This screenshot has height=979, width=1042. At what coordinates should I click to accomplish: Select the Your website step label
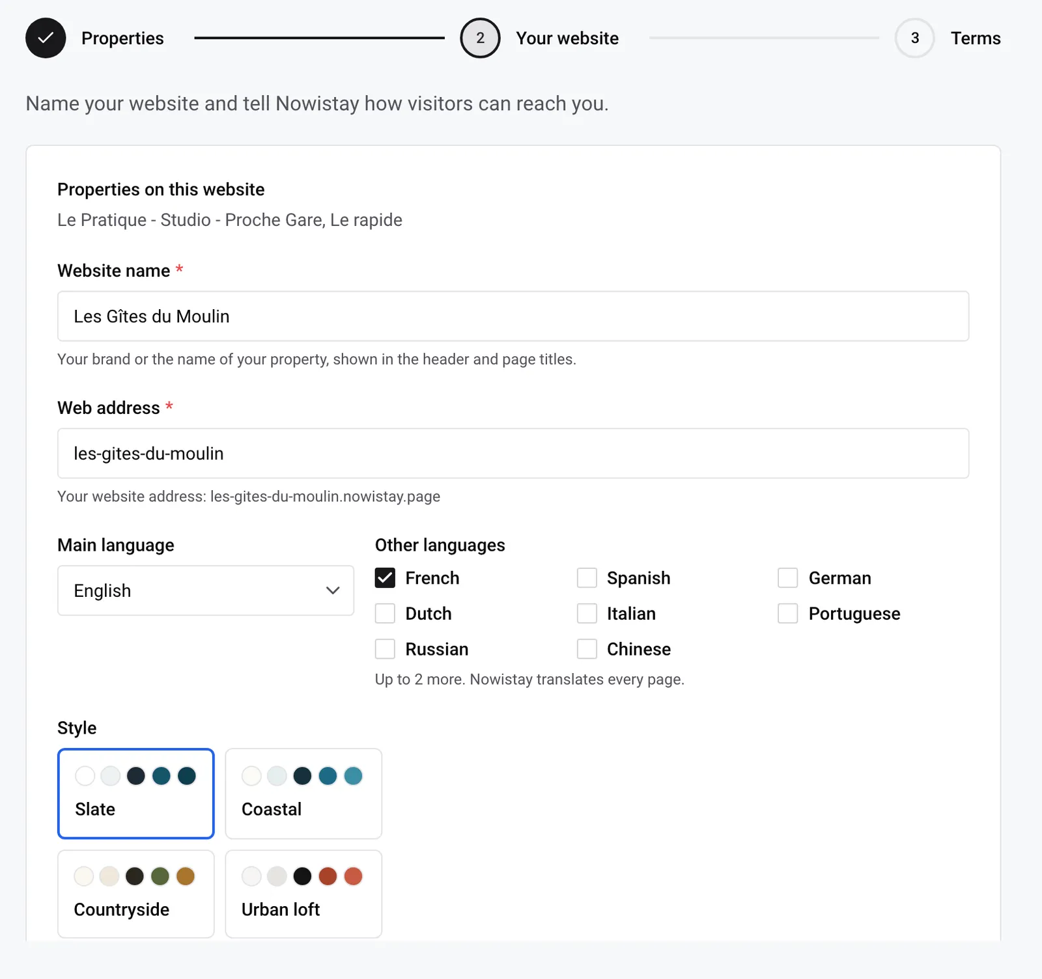(x=567, y=38)
